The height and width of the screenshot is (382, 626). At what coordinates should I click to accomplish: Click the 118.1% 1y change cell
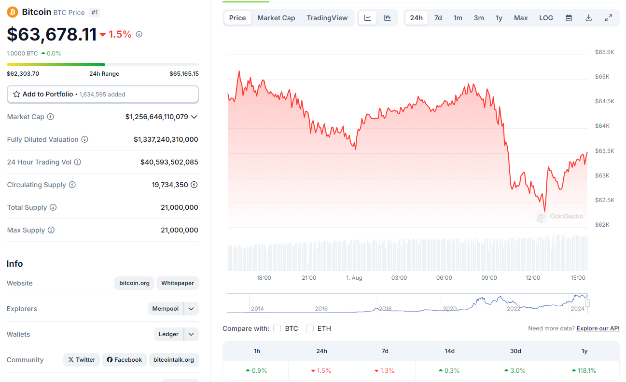coord(584,370)
